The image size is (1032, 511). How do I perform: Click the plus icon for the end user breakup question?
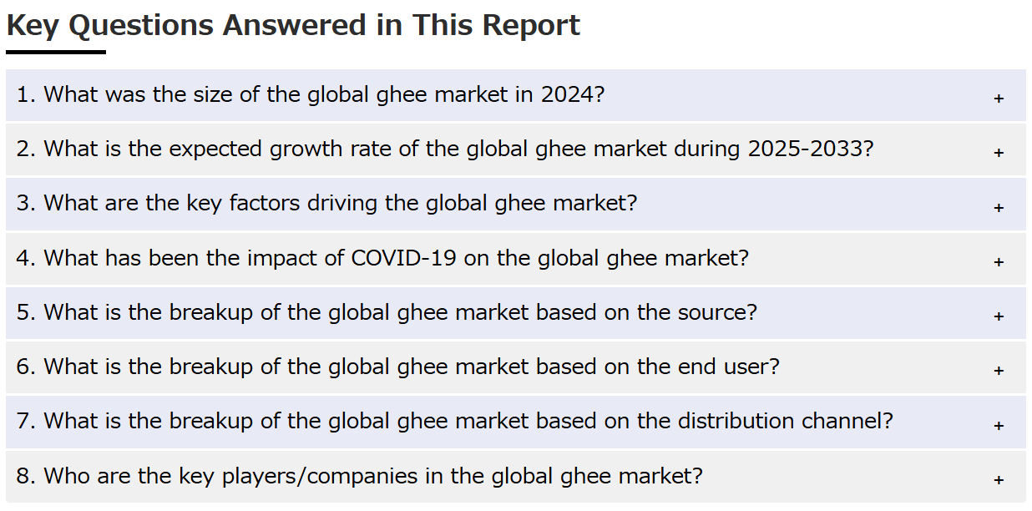[999, 371]
